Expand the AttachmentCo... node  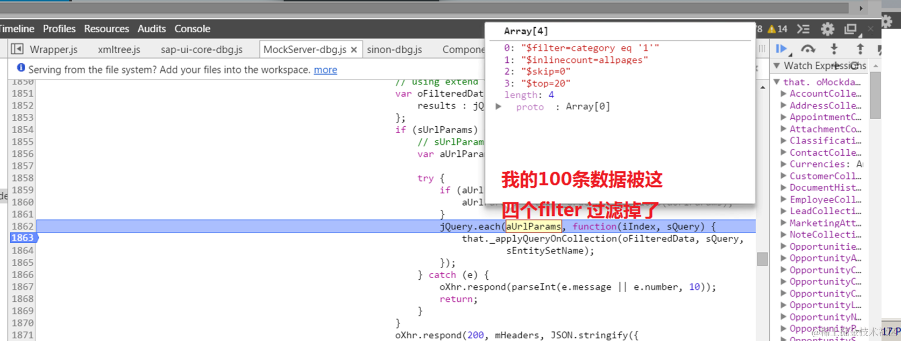784,129
